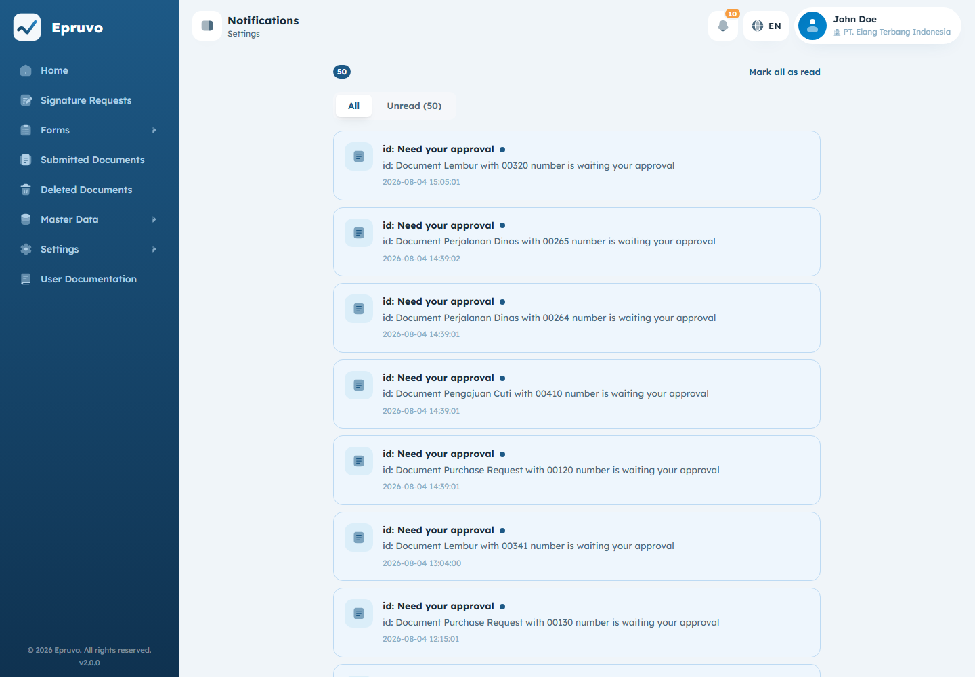The height and width of the screenshot is (677, 975).
Task: Click document icon of Perjalanan Dinas 00264 notification
Action: tap(359, 309)
